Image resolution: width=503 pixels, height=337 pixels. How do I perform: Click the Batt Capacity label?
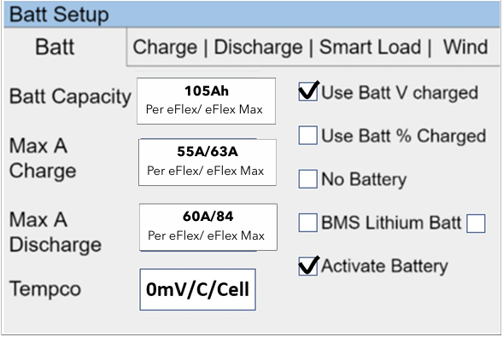(70, 96)
